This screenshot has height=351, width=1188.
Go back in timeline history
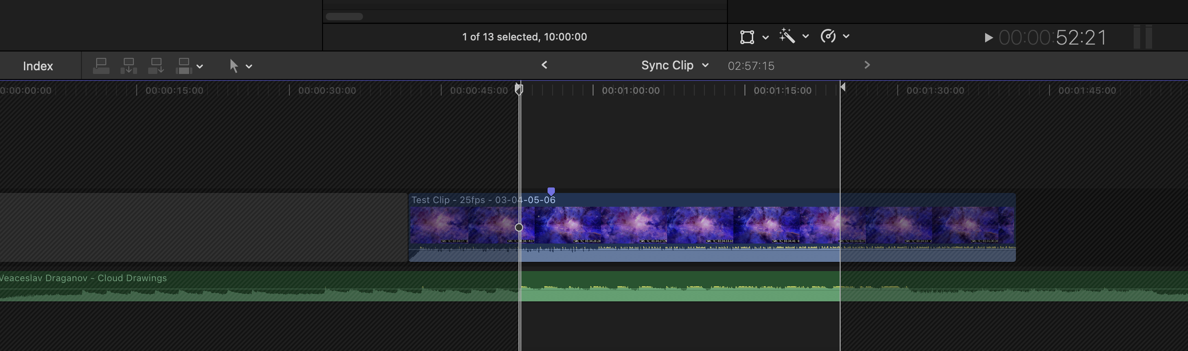pyautogui.click(x=544, y=65)
